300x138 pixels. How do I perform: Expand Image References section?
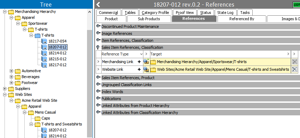(98, 33)
